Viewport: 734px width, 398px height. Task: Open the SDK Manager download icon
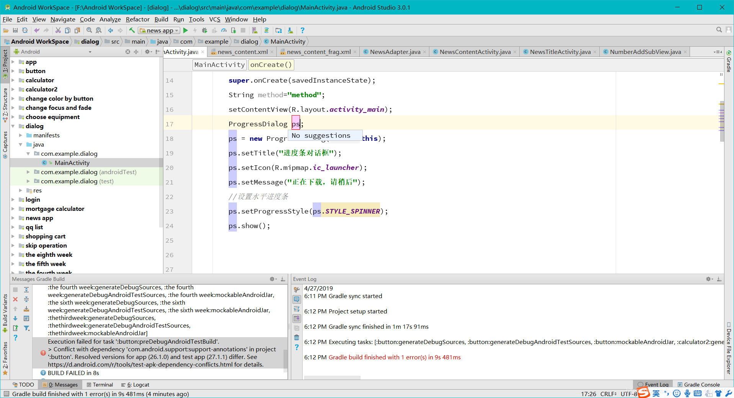[x=290, y=30]
